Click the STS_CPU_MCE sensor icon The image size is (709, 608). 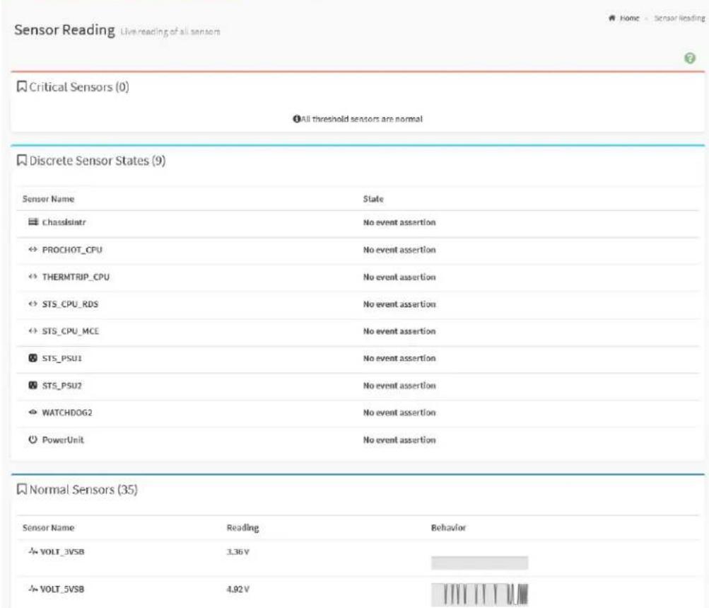tap(33, 331)
